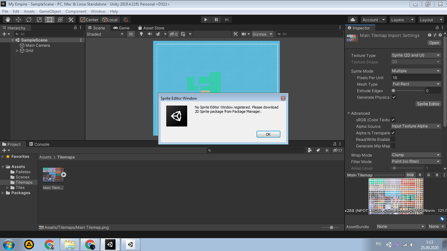This screenshot has width=447, height=251.
Task: Open scene camera settings icon
Action: (x=244, y=34)
